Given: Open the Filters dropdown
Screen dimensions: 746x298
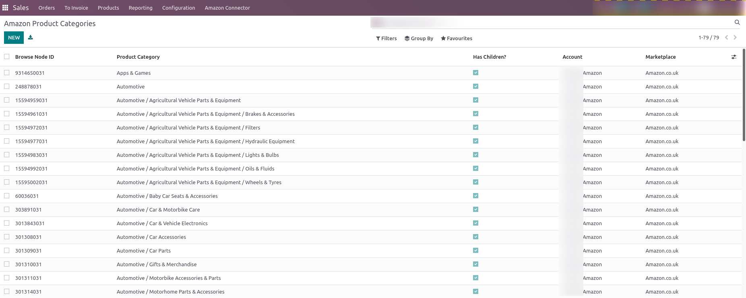Looking at the screenshot, I should point(386,39).
